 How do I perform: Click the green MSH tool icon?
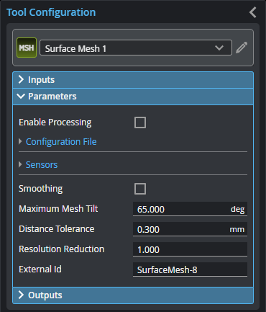pyautogui.click(x=27, y=48)
